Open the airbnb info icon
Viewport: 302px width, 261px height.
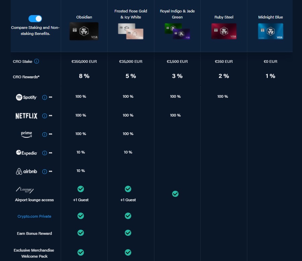click(45, 171)
